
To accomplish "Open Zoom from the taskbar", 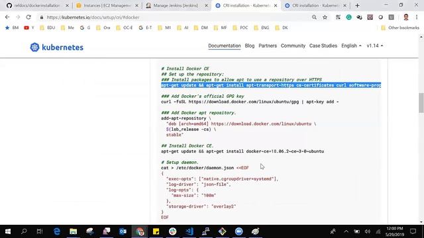I will pos(238,231).
